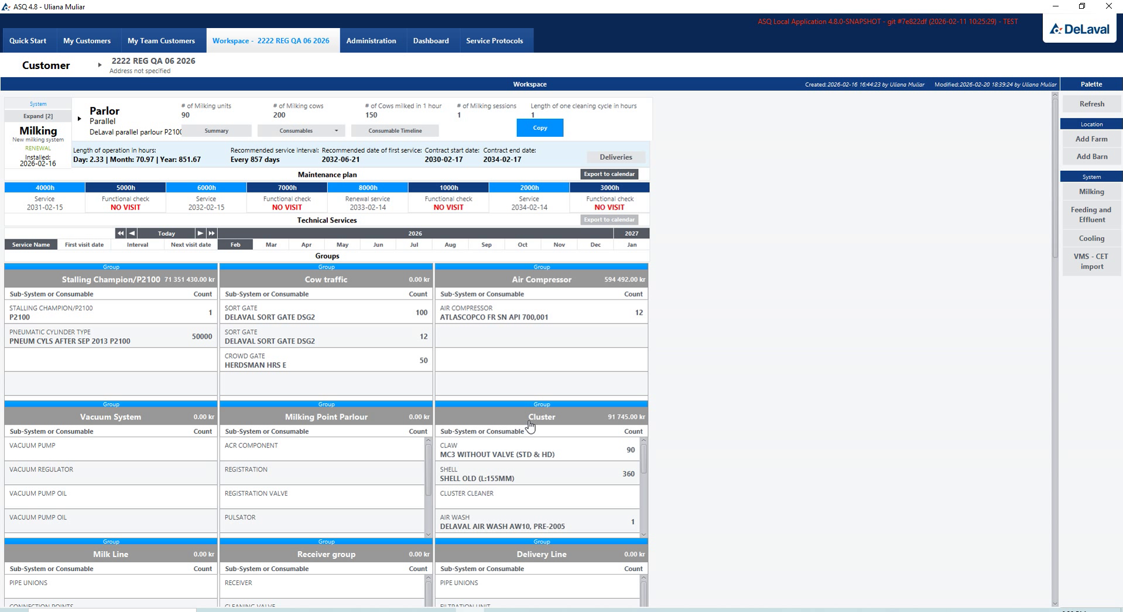This screenshot has width=1123, height=612.
Task: Open the Service Protocols tab
Action: pyautogui.click(x=494, y=40)
